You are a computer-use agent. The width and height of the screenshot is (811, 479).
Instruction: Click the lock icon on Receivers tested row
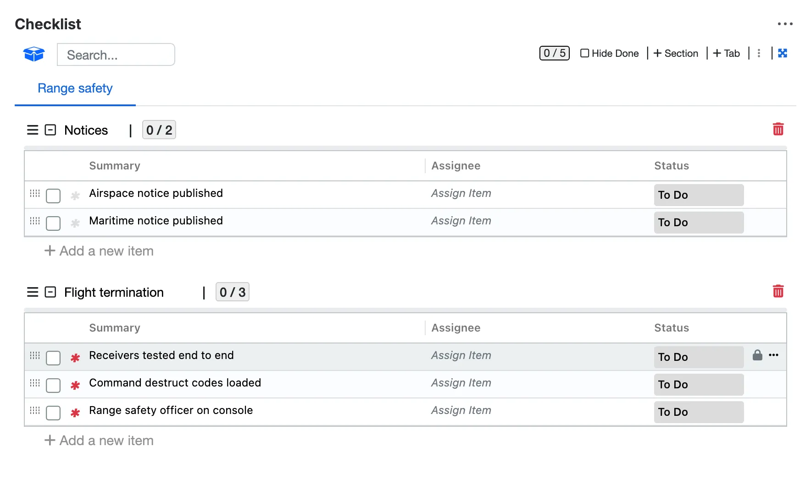tap(757, 355)
